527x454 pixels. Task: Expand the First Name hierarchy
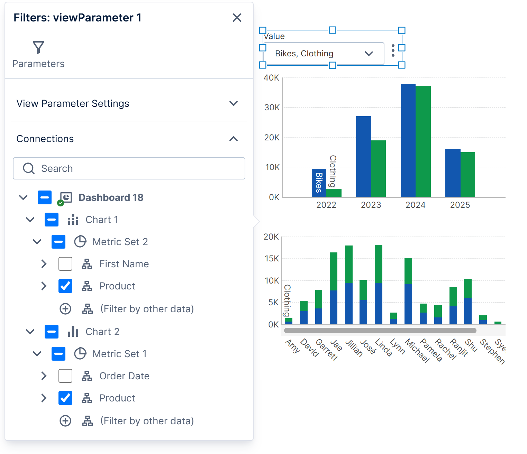(x=44, y=264)
